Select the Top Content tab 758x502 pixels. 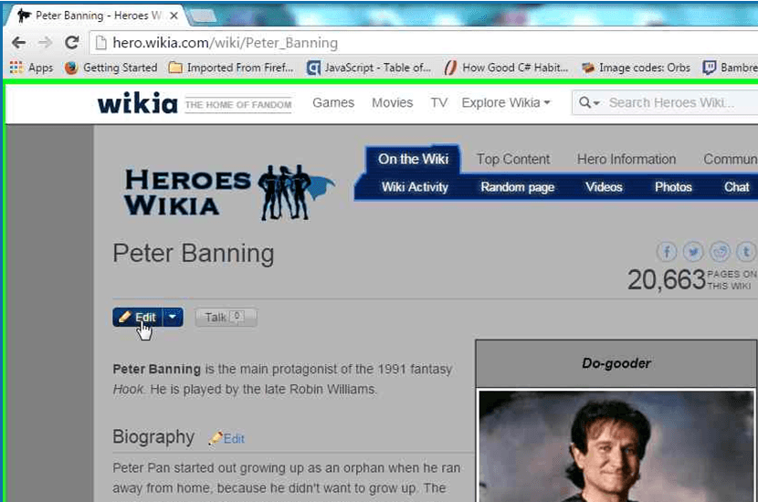[x=513, y=159]
